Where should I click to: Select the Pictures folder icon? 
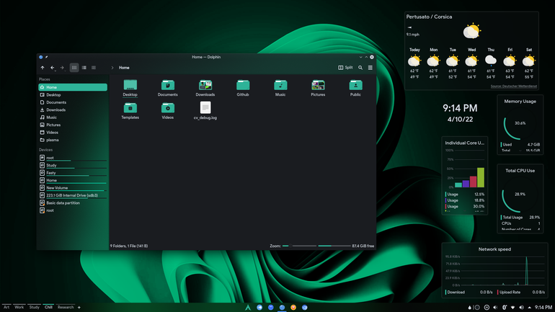click(318, 88)
